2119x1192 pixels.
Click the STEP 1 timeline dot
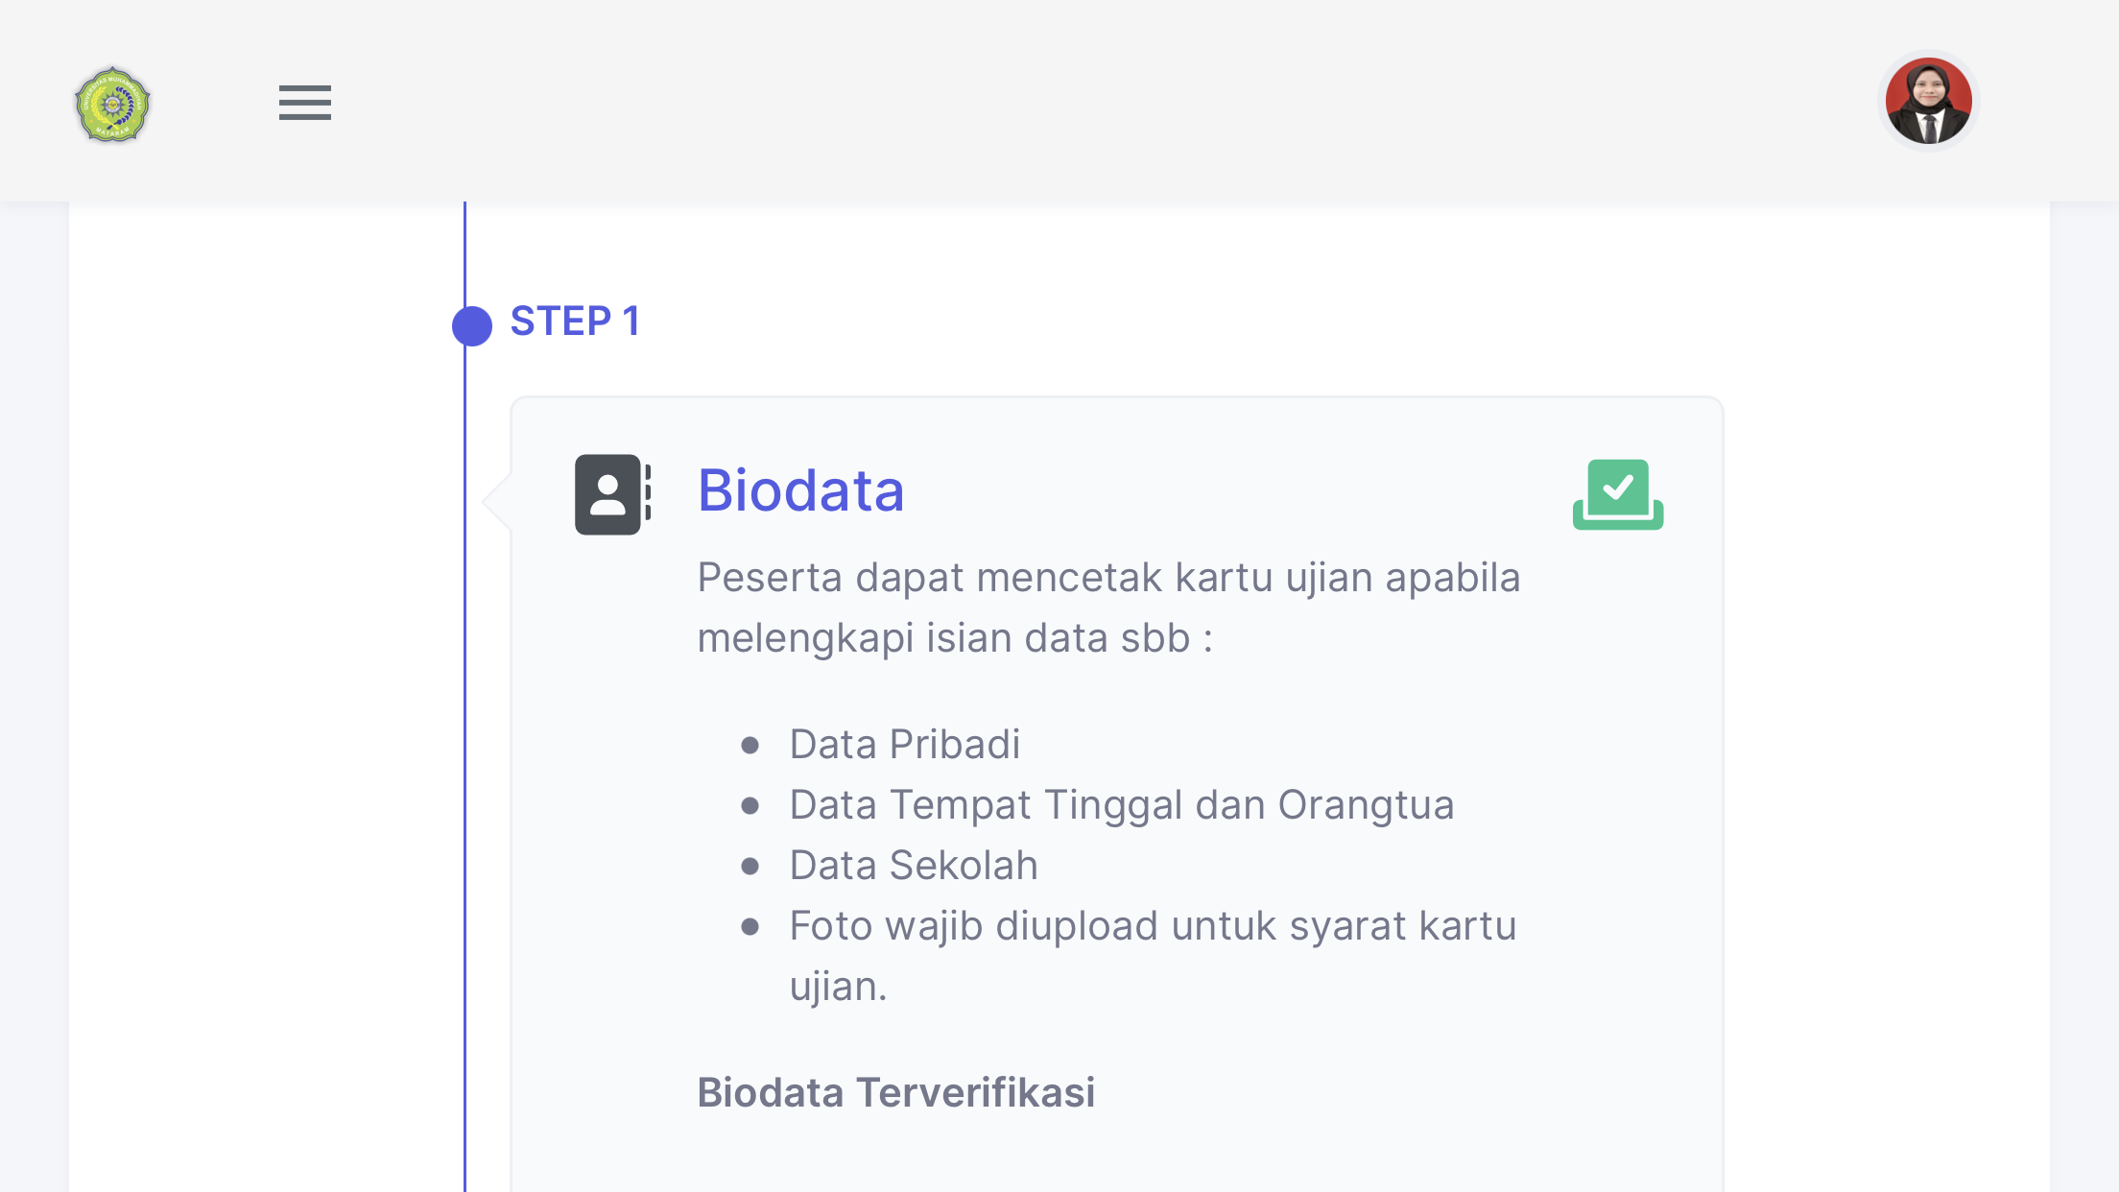(x=472, y=326)
